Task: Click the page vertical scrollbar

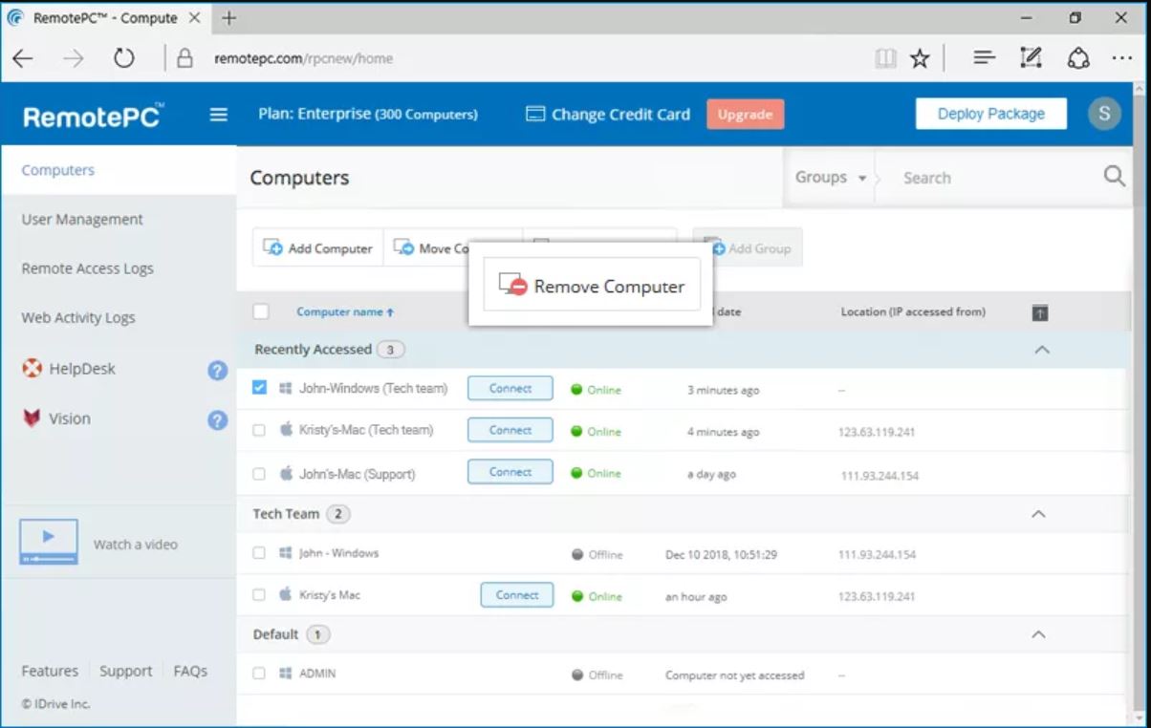Action: click(1140, 401)
